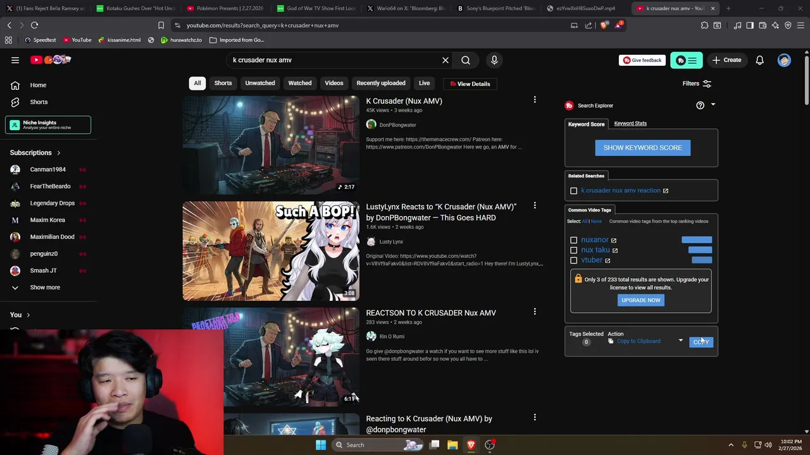Open the notifications bell
The image size is (810, 455).
click(759, 60)
